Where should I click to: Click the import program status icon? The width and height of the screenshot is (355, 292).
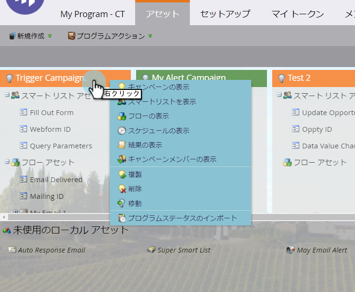click(x=122, y=218)
